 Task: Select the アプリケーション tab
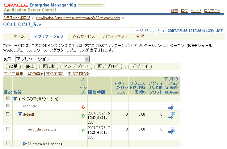pyautogui.click(x=48, y=36)
